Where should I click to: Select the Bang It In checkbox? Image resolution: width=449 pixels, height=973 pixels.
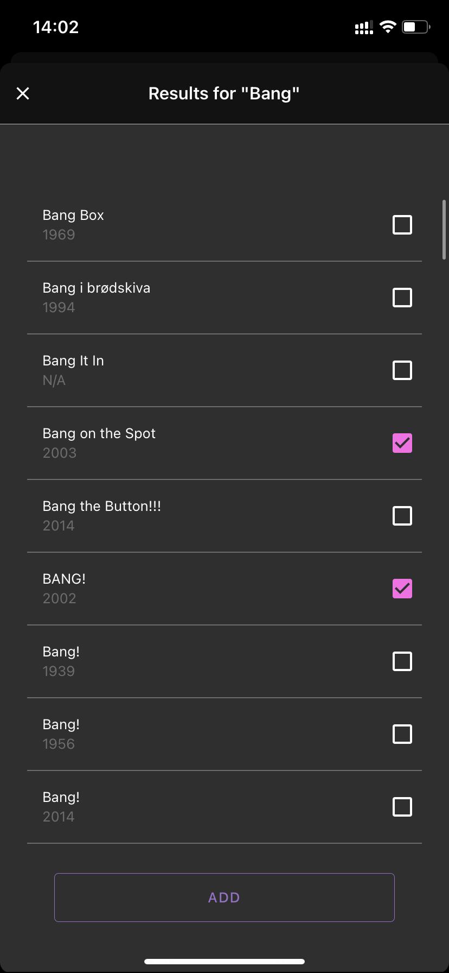[x=402, y=370]
